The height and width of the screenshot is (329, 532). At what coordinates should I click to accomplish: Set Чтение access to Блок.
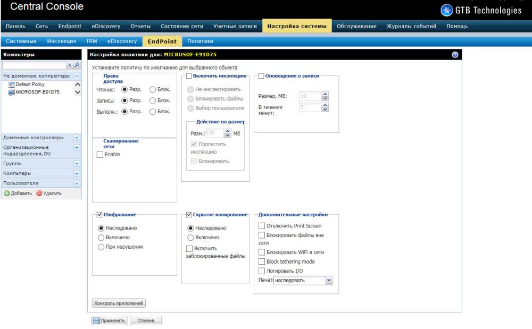point(153,89)
